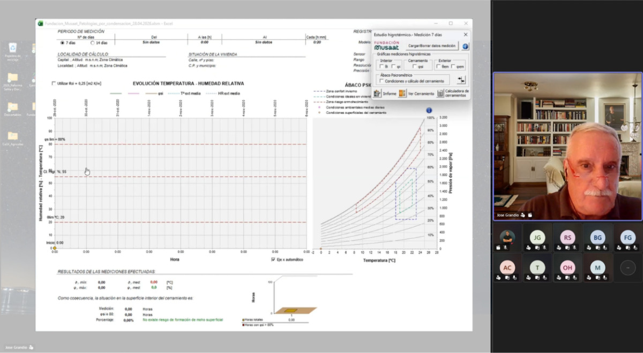
Task: Select participant avatar FG
Action: point(627,237)
